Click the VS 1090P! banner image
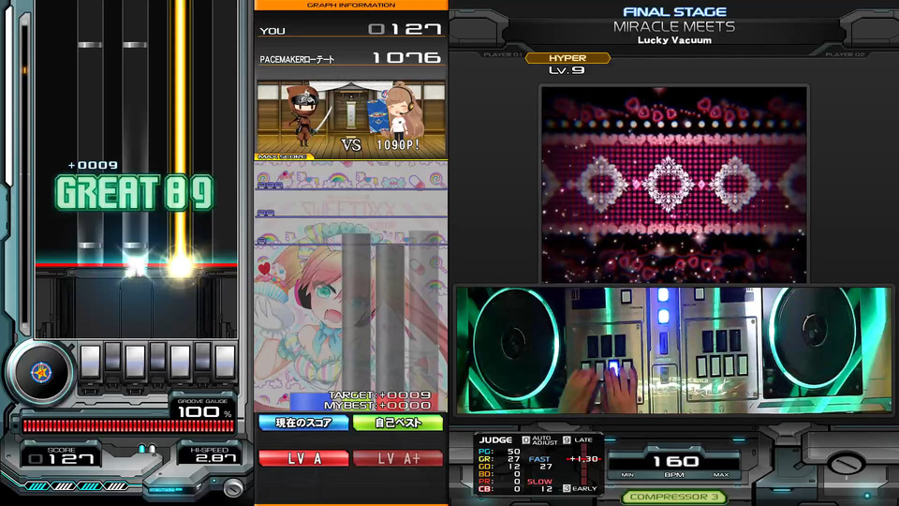The width and height of the screenshot is (899, 506). tap(351, 119)
